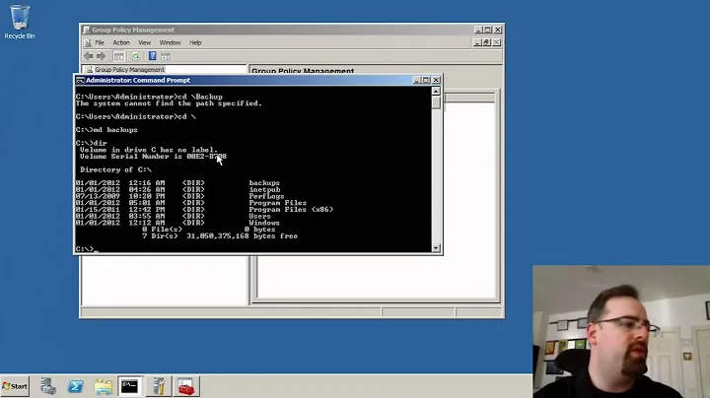
Task: Restore the inner MDI console child window
Action: (487, 42)
